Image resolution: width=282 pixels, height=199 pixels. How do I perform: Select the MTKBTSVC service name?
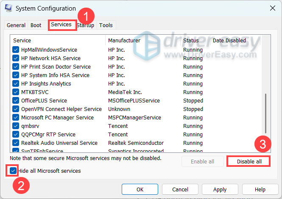pyautogui.click(x=35, y=92)
